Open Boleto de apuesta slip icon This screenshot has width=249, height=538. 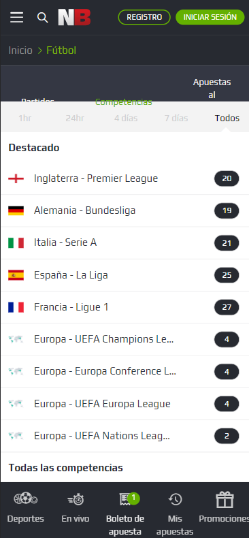[x=125, y=499]
